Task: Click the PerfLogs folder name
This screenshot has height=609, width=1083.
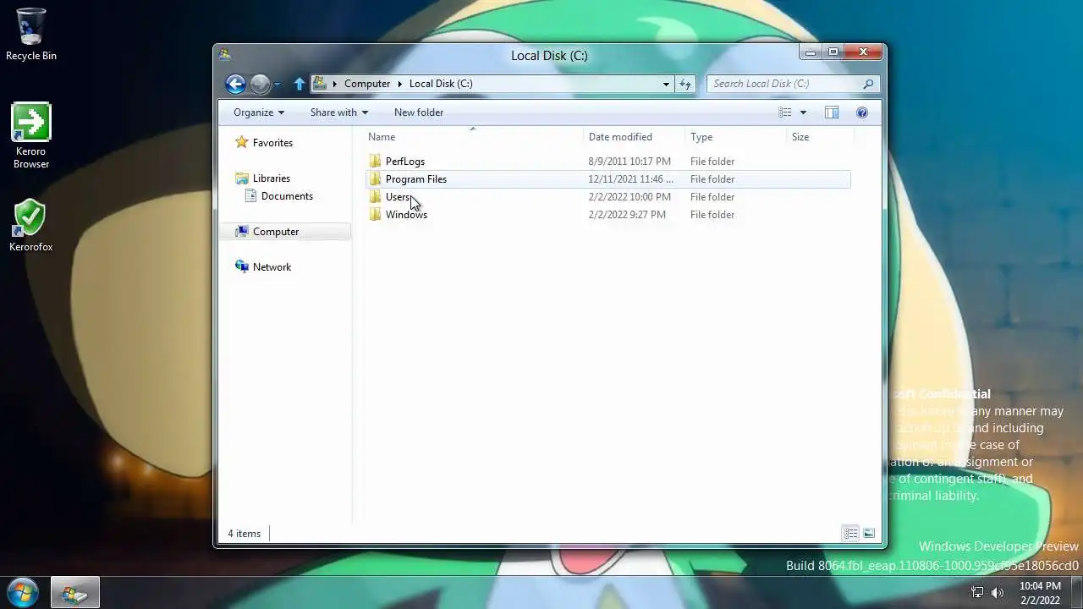Action: click(x=405, y=162)
